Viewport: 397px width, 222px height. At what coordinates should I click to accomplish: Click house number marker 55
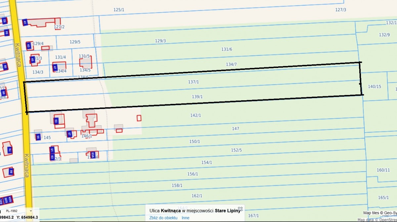(x=38, y=137)
